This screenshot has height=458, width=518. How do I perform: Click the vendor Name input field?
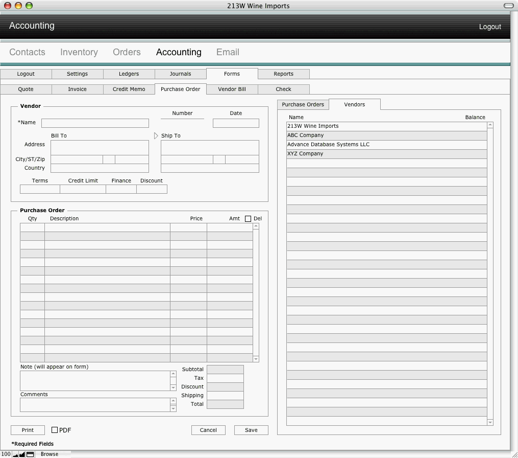tap(95, 123)
